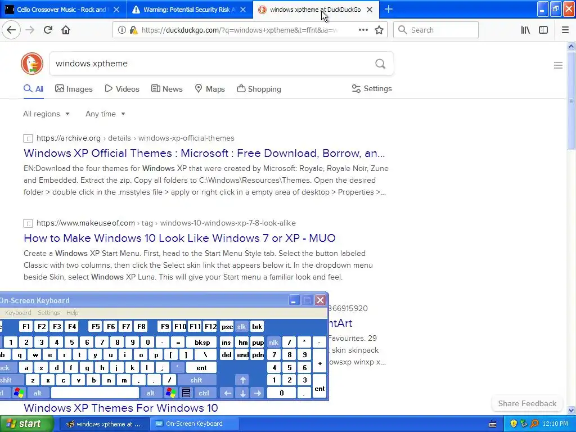Go to the Firefox home page

coord(66,30)
